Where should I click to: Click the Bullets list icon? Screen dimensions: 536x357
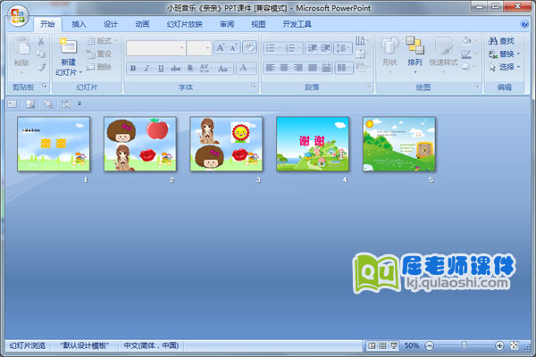pyautogui.click(x=272, y=48)
